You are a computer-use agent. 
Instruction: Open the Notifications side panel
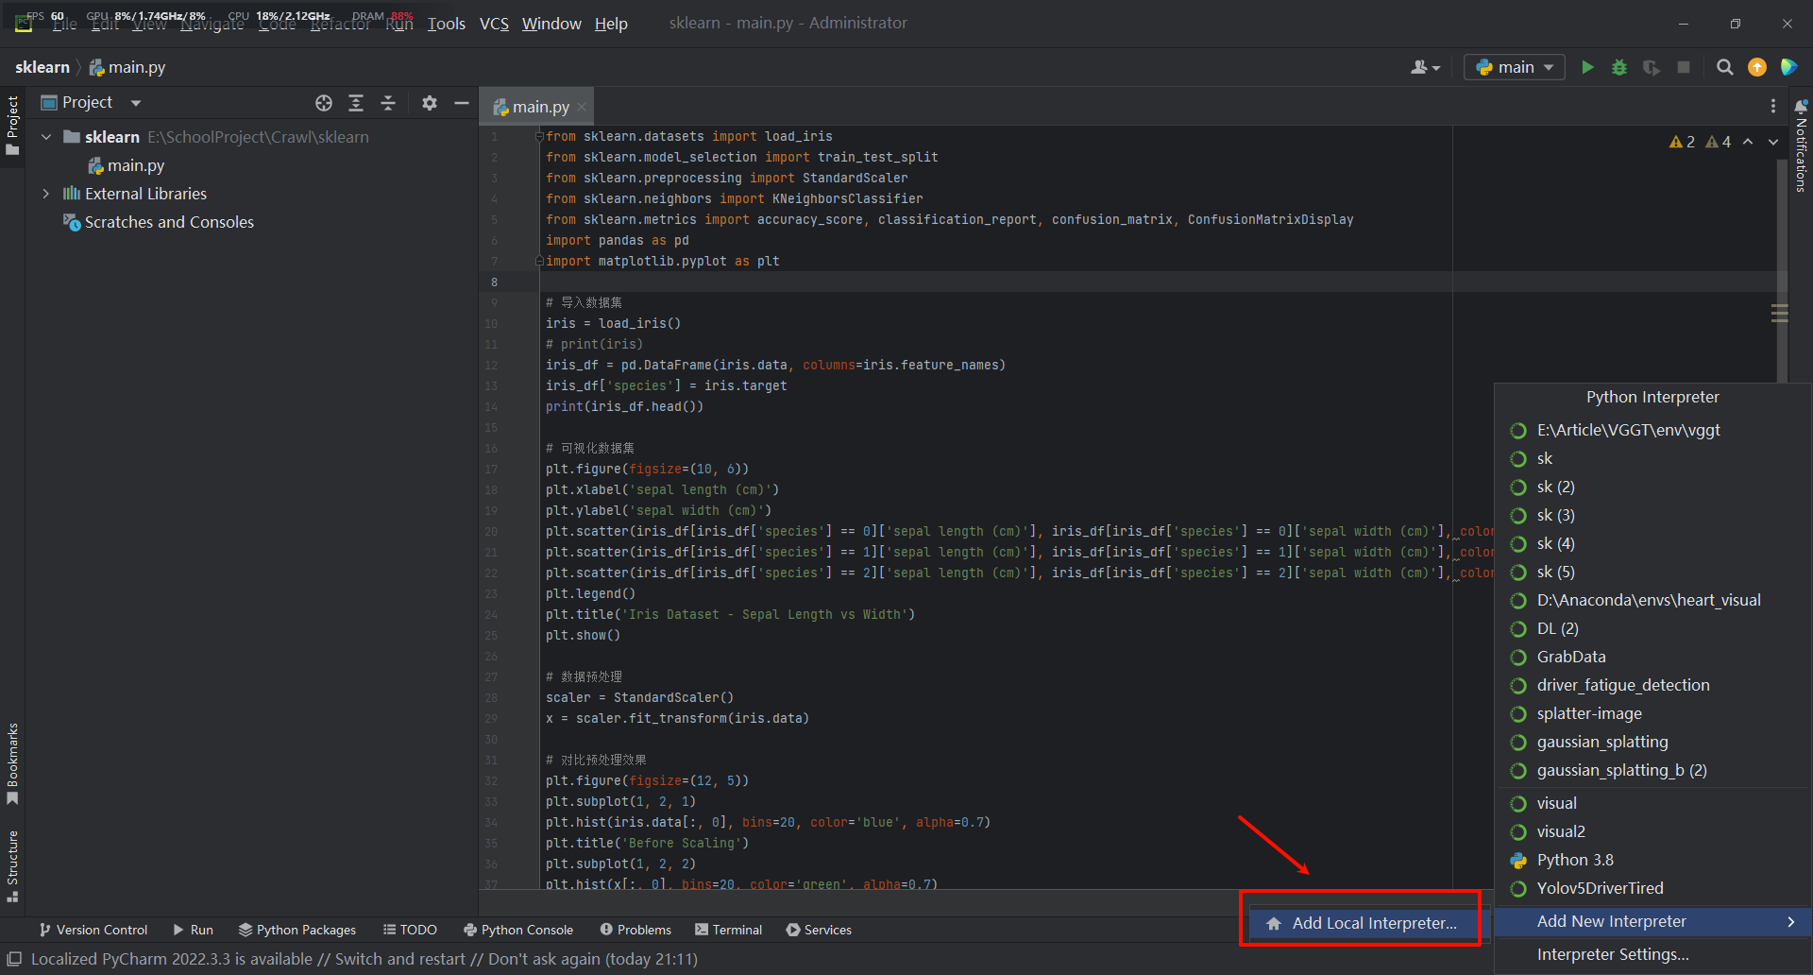[1801, 145]
